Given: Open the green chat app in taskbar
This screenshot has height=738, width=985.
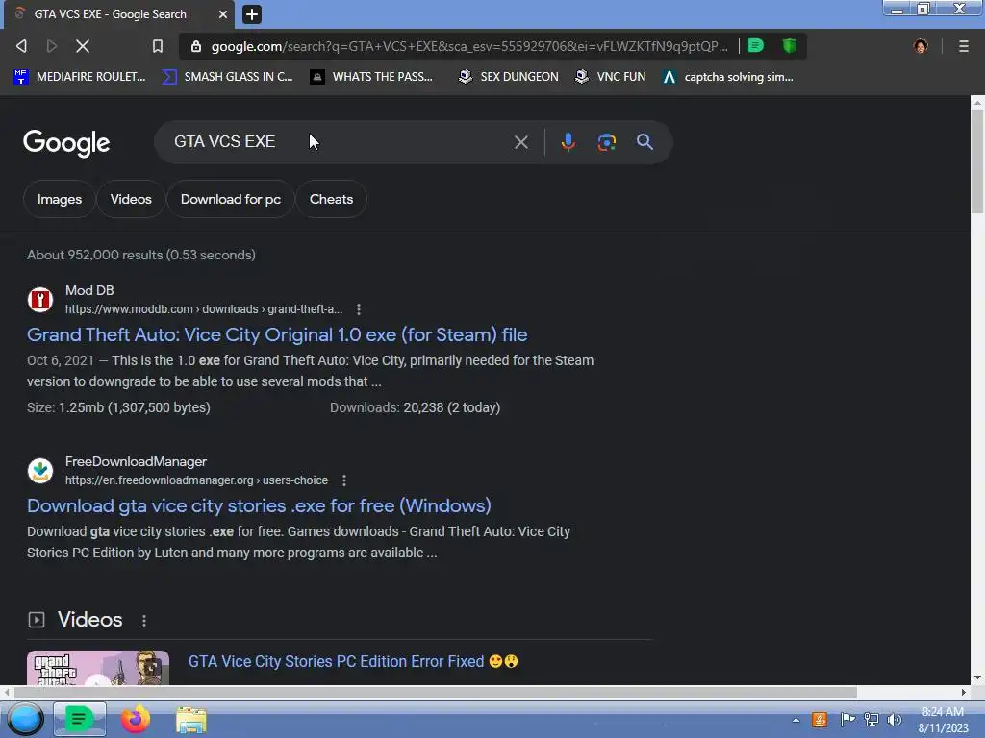Looking at the screenshot, I should pyautogui.click(x=79, y=719).
